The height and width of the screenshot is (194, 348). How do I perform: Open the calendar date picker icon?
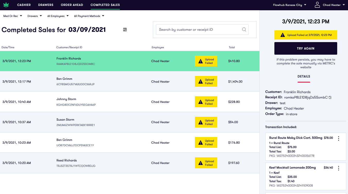125,30
